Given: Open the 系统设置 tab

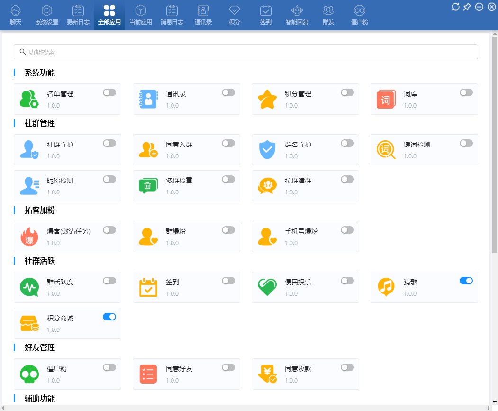Looking at the screenshot, I should click(x=47, y=15).
